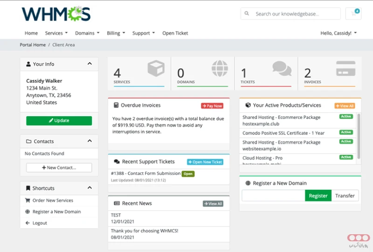Open the Hello, Cassidy! account dropdown

coord(338,33)
